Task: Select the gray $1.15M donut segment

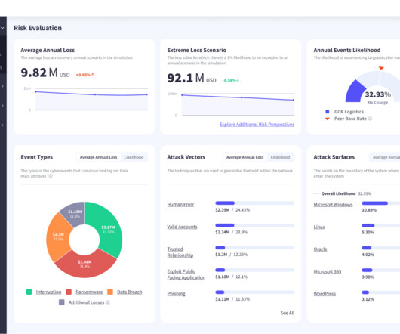Action: 75,214
